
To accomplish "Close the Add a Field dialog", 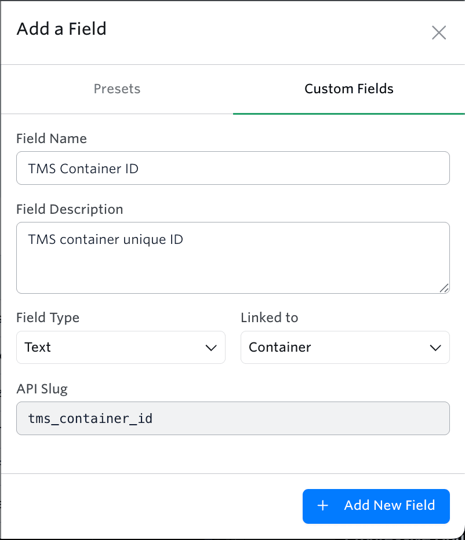I will [x=439, y=33].
